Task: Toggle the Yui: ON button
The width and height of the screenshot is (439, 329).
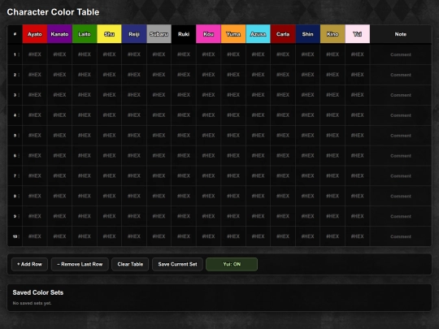Action: tap(232, 264)
